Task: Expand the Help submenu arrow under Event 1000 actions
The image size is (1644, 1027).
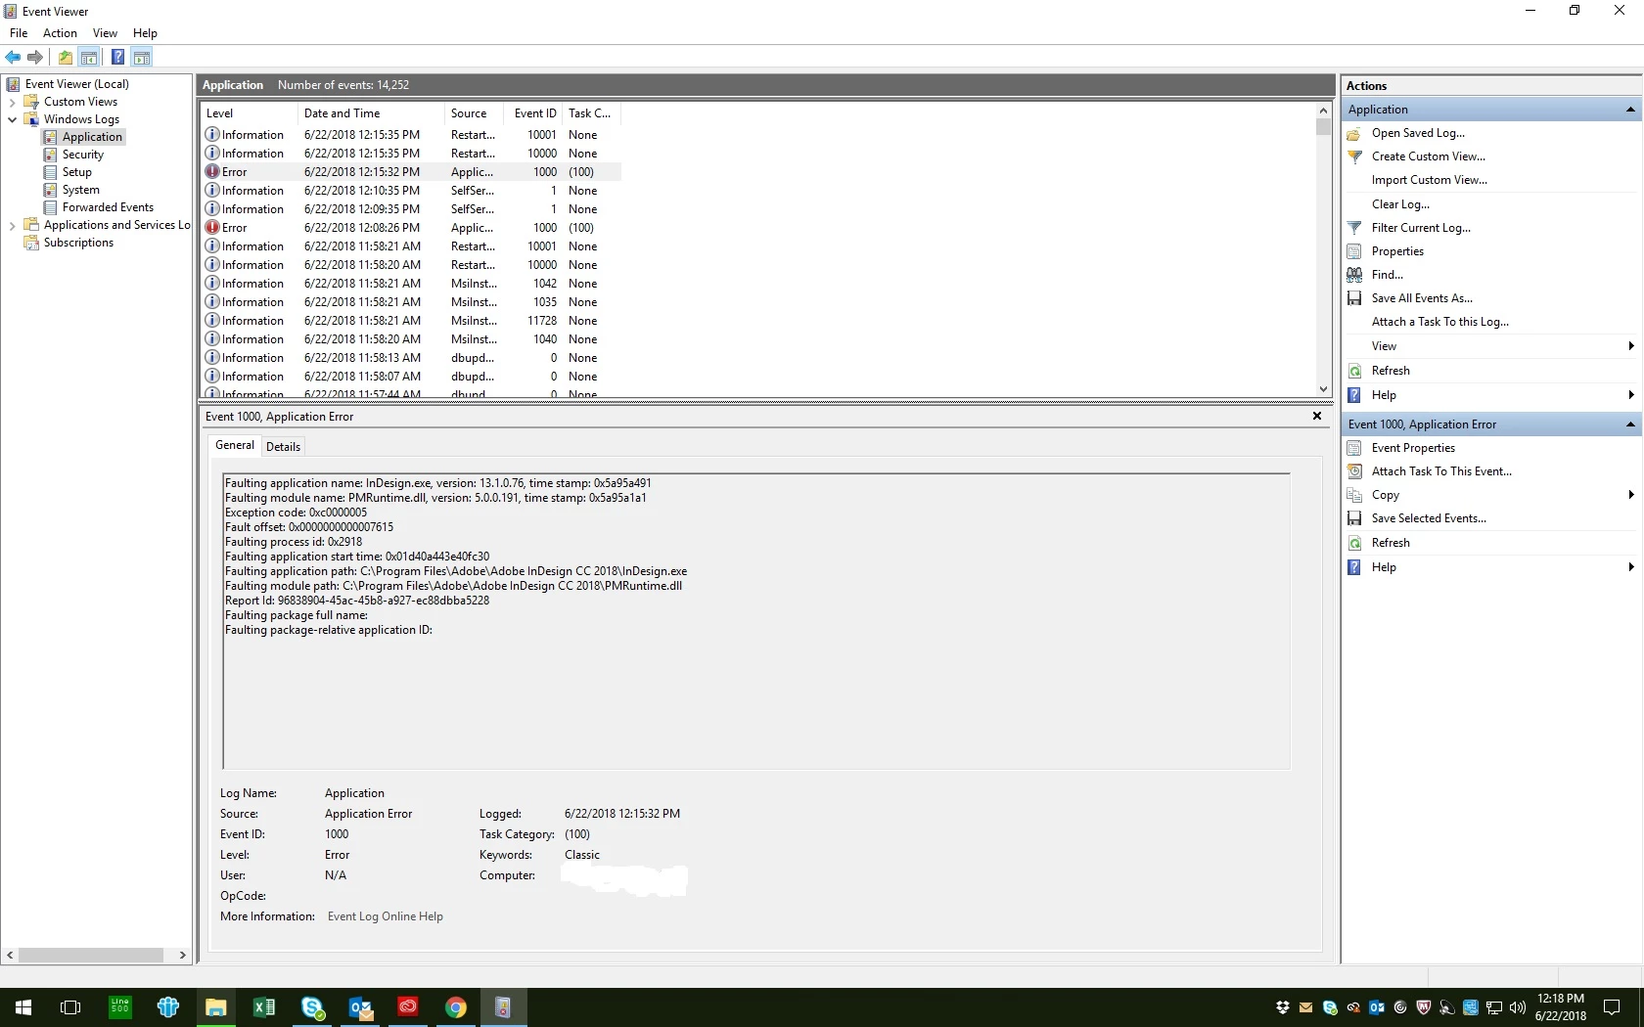Action: click(1630, 567)
